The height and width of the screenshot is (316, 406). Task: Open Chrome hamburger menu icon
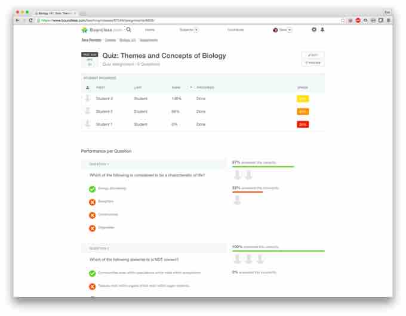tap(389, 20)
